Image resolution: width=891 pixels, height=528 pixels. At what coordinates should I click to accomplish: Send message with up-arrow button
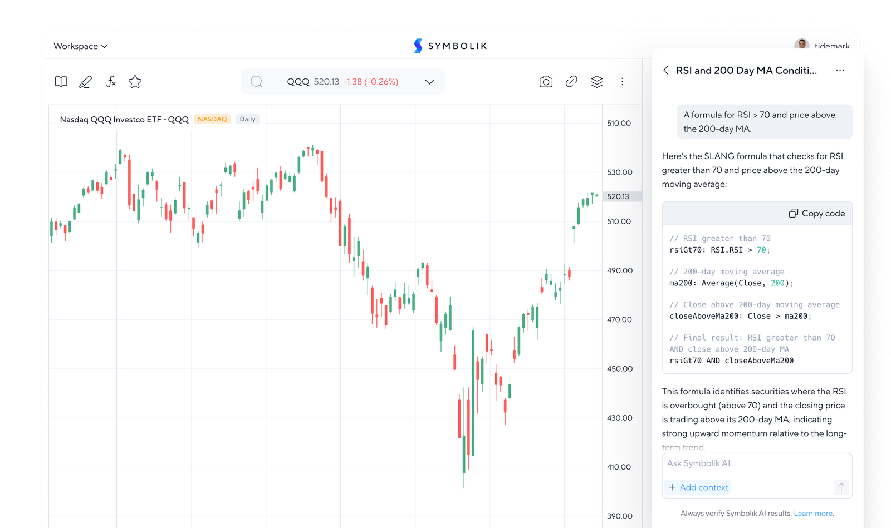[x=841, y=487]
